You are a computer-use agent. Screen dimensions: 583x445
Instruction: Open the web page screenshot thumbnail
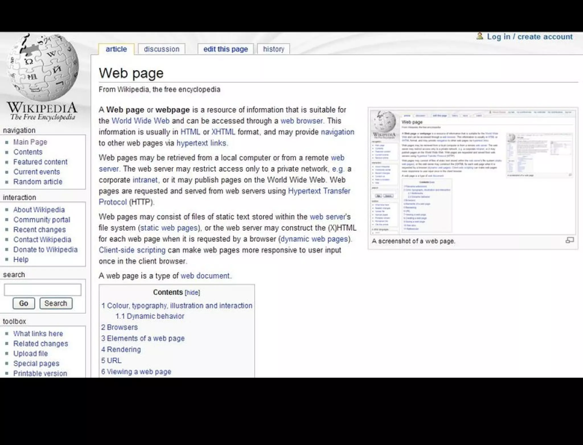pyautogui.click(x=473, y=171)
